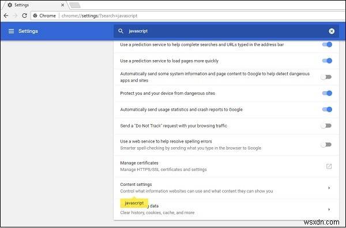Click the Settings header title

click(28, 31)
